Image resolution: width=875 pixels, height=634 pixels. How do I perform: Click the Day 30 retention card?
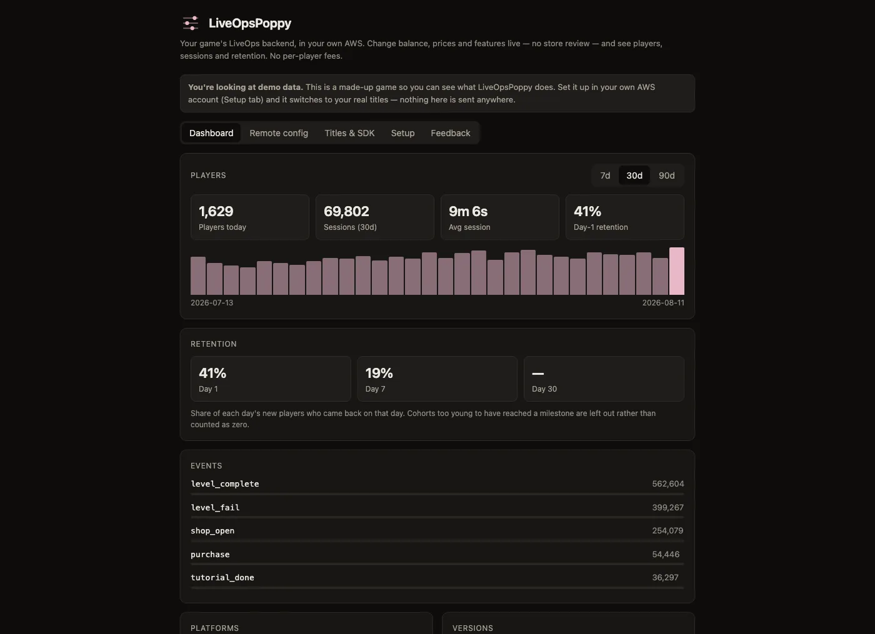click(x=604, y=379)
